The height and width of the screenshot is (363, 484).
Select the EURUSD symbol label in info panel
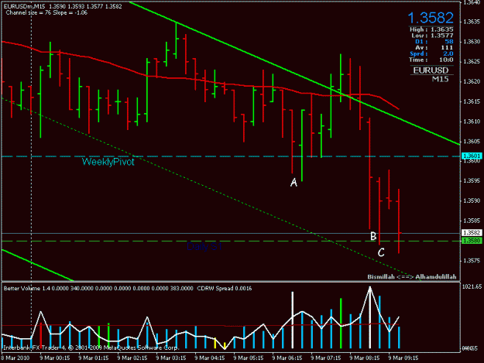pyautogui.click(x=431, y=70)
